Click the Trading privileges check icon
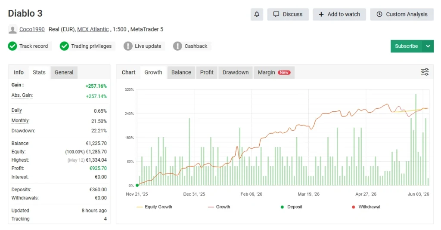441x230 pixels. 64,46
